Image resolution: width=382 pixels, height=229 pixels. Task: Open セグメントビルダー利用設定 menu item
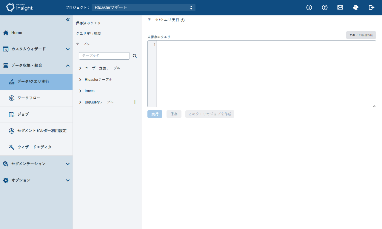tap(36, 131)
